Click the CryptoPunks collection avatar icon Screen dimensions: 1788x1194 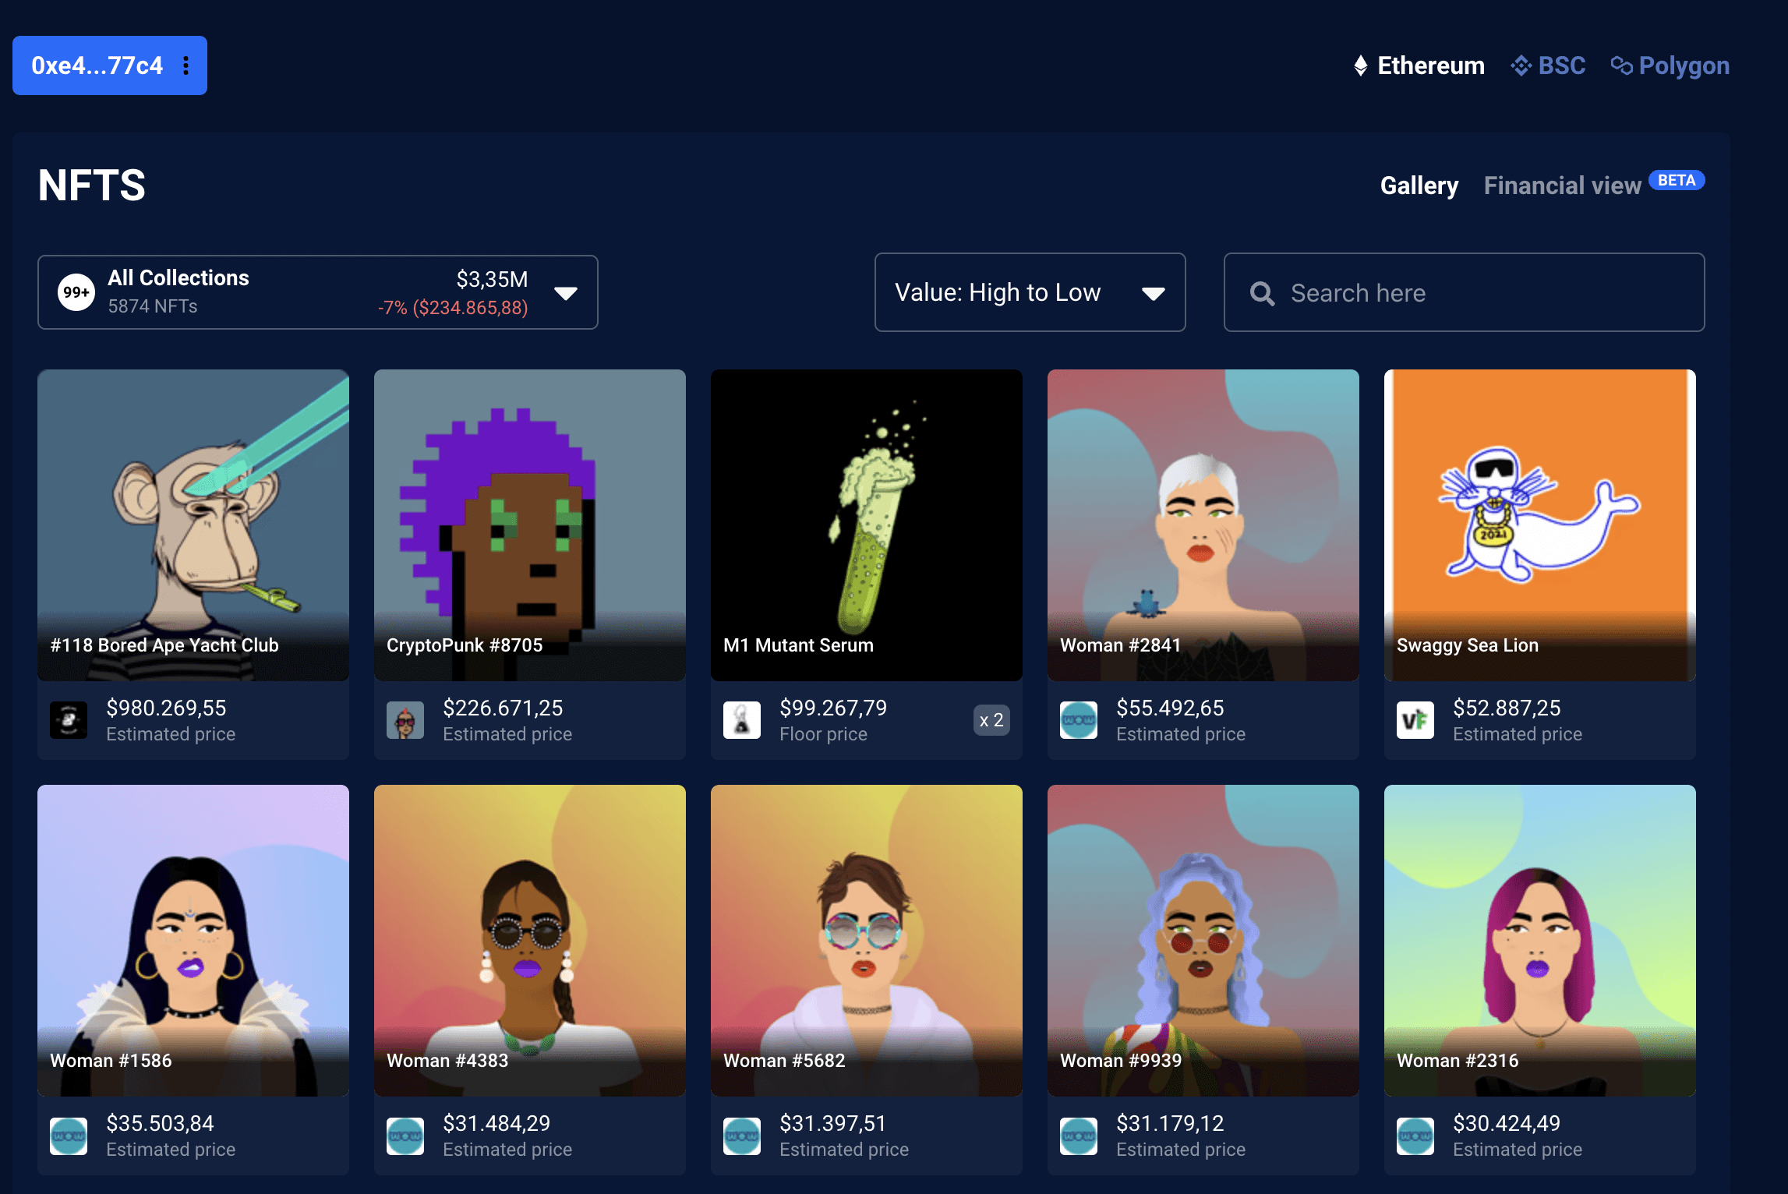click(405, 720)
